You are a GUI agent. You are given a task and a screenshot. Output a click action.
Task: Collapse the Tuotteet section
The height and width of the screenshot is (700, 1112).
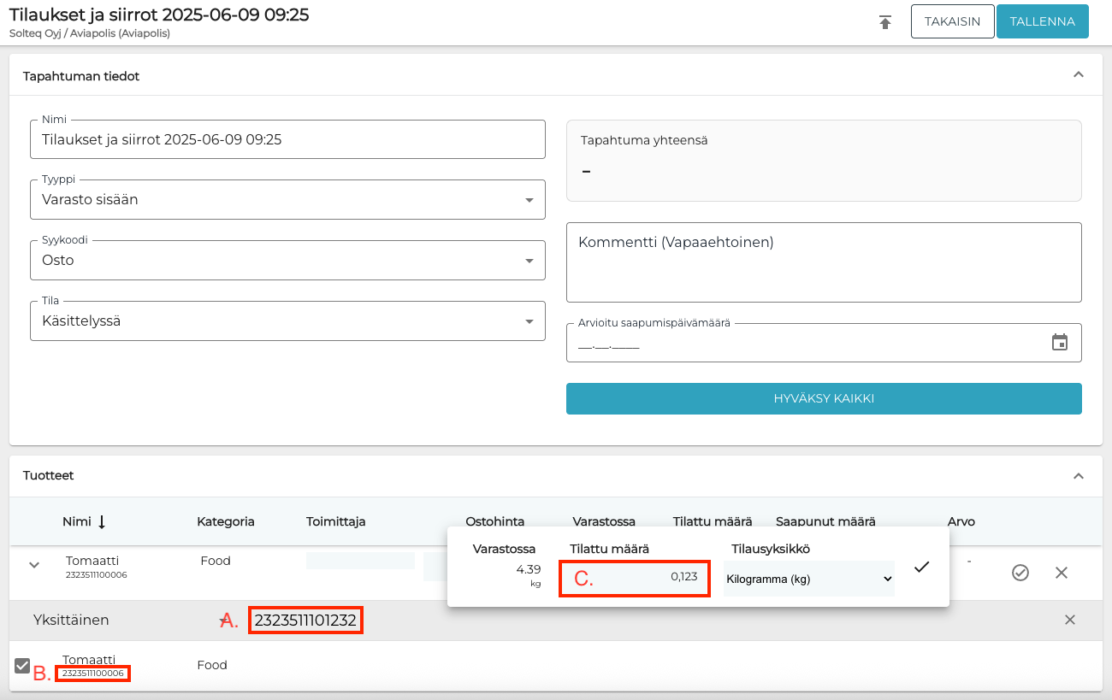pos(1079,475)
